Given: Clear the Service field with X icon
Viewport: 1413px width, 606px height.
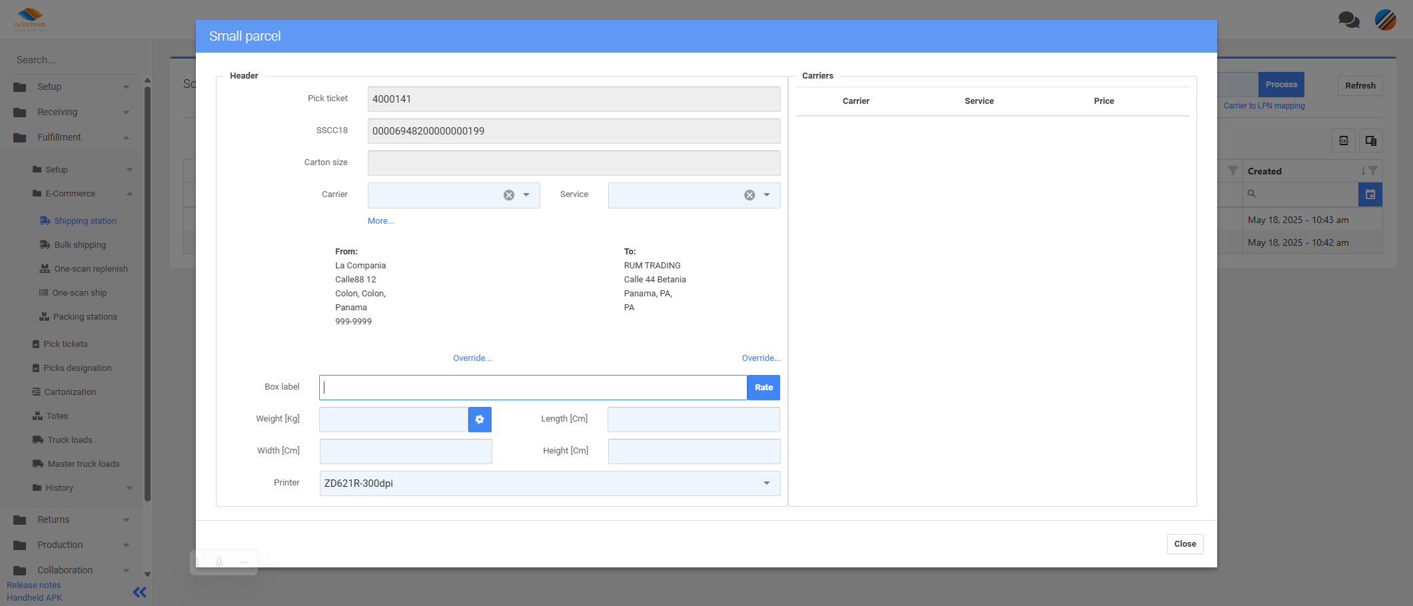Looking at the screenshot, I should 749,195.
